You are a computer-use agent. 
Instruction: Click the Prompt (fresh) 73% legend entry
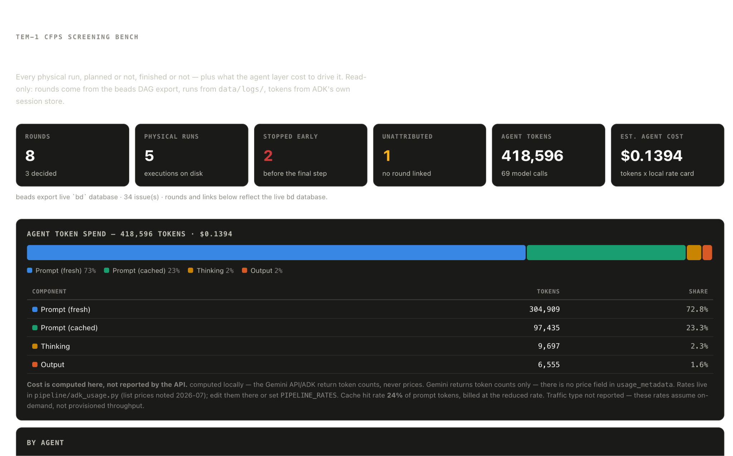click(x=62, y=271)
